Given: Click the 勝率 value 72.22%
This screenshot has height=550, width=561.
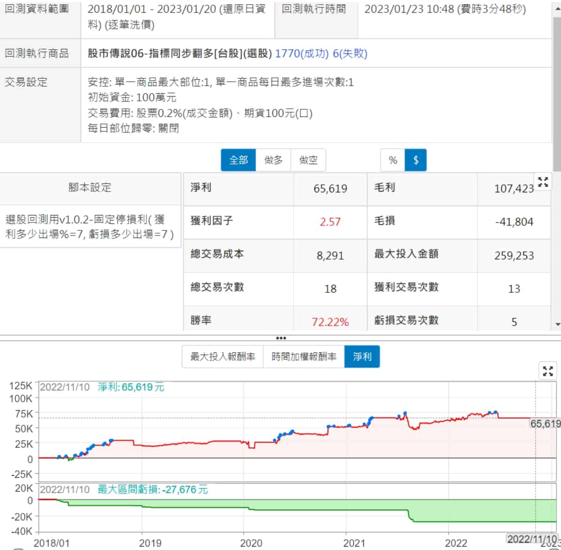Looking at the screenshot, I should point(330,322).
